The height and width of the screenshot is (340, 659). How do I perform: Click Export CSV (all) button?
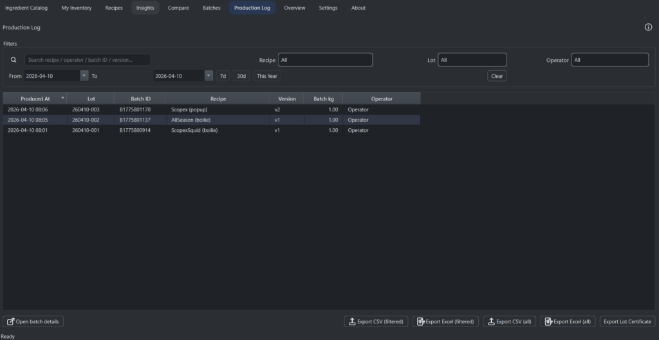coord(509,321)
